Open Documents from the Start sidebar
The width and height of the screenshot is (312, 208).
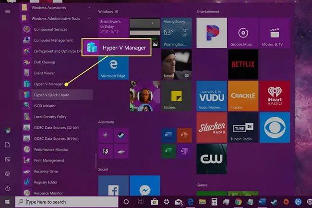8,145
